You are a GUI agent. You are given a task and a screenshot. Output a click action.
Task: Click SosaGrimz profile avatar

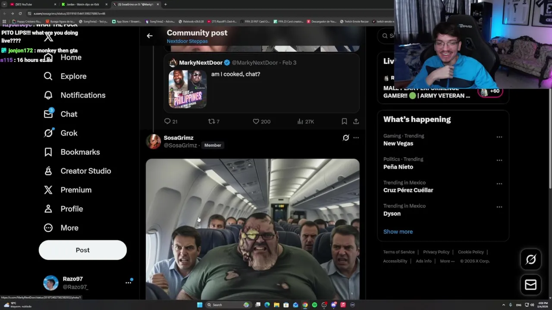coord(153,141)
